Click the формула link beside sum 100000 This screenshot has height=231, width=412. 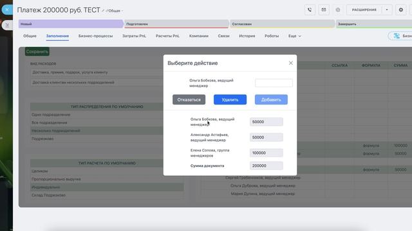click(x=371, y=146)
